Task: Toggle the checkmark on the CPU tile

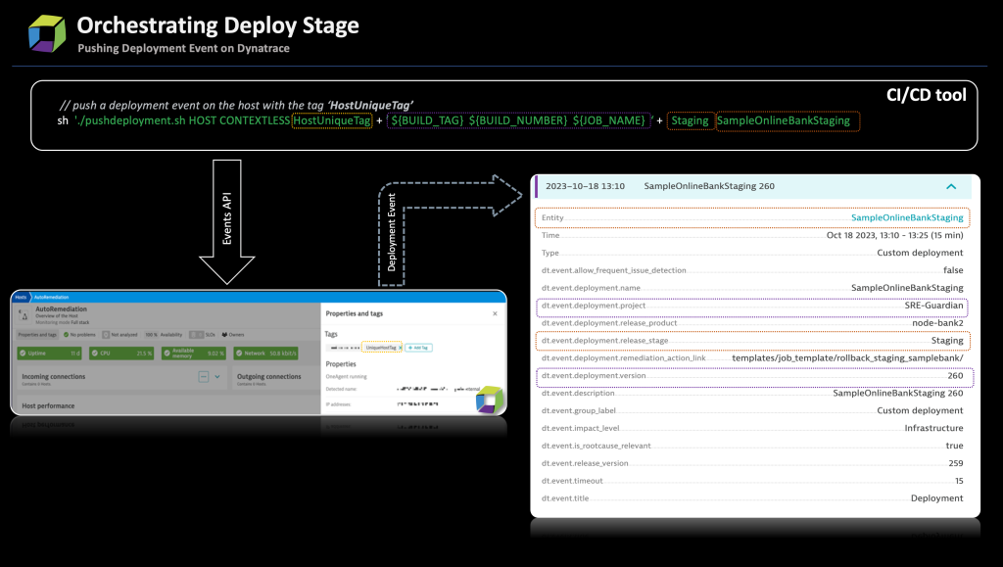Action: coord(94,353)
